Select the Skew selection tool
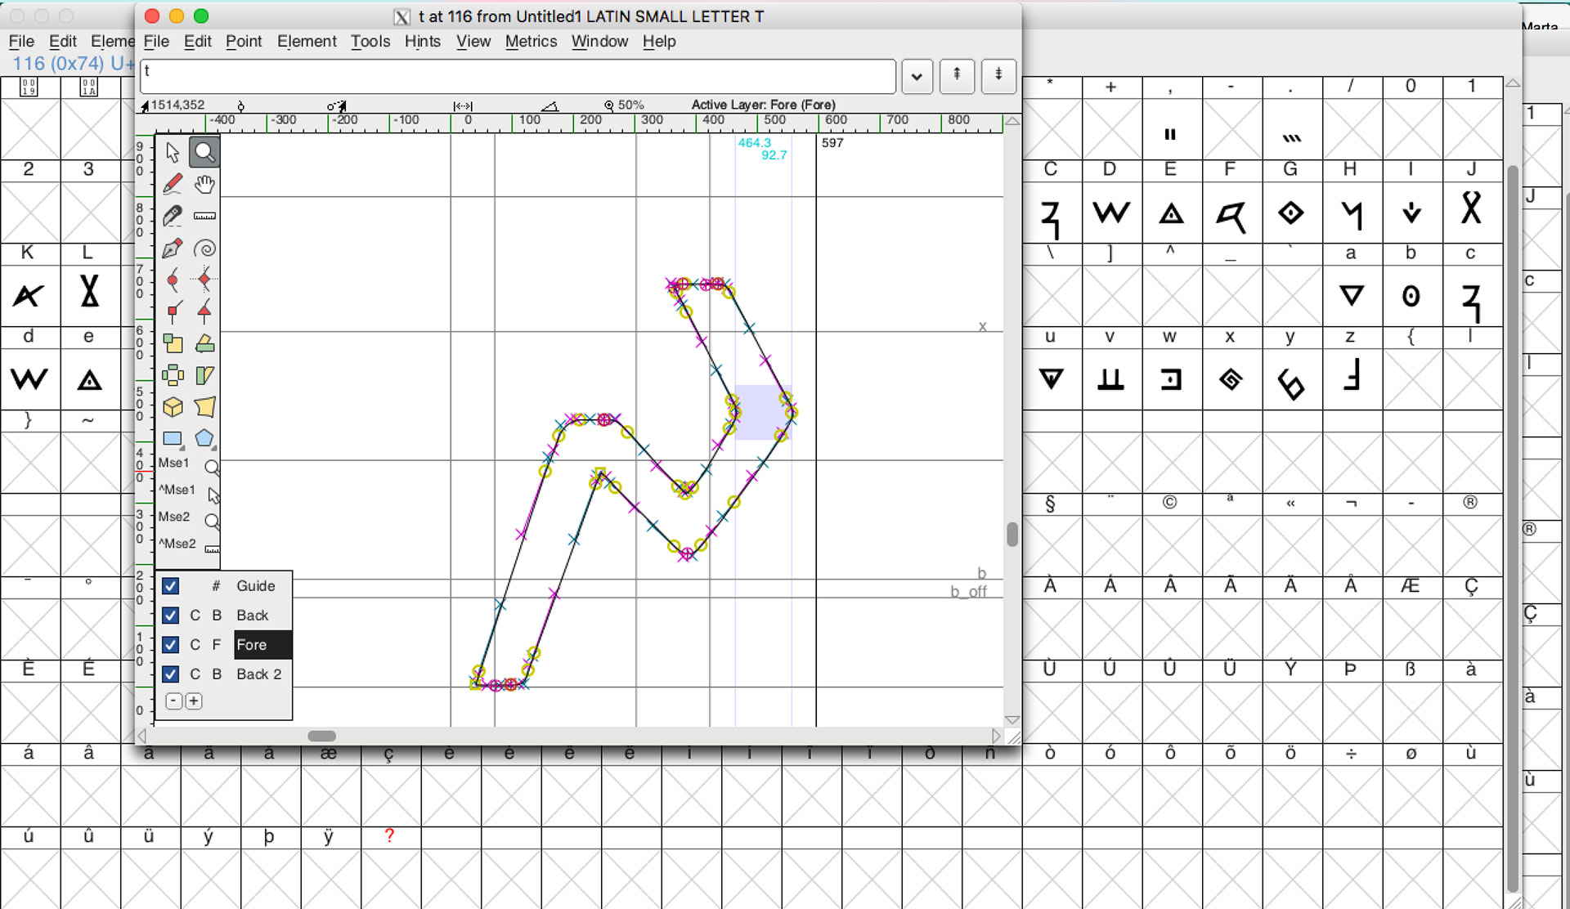This screenshot has width=1570, height=909. 204,376
